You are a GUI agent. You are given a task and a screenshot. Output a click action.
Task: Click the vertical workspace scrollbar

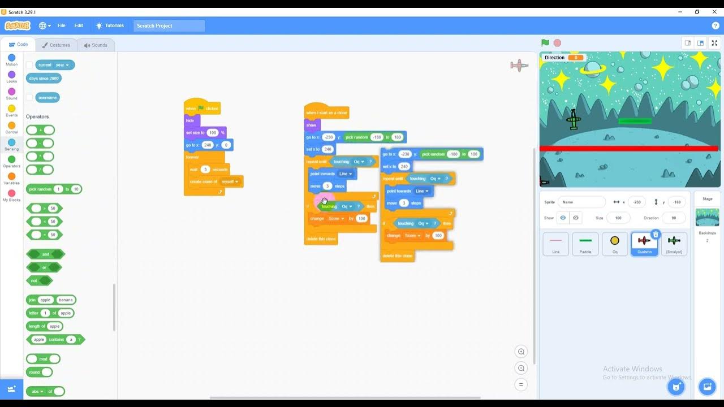(534, 256)
